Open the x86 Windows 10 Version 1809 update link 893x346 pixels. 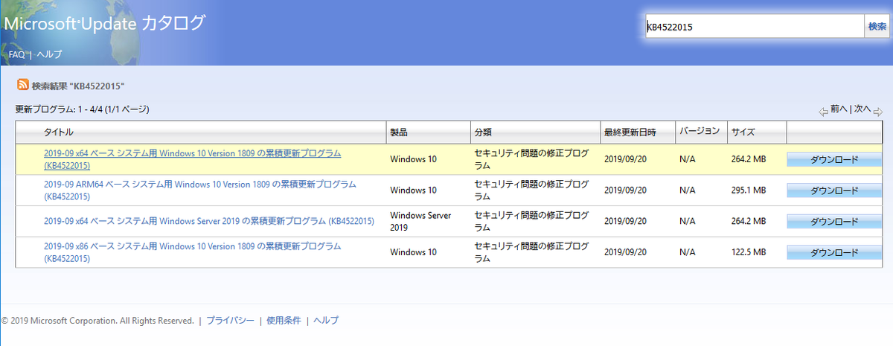click(x=192, y=252)
